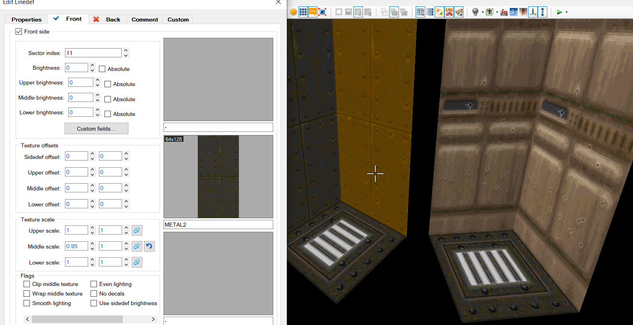Open test map play dropdown arrow
Screen dimensions: 633x325
566,12
